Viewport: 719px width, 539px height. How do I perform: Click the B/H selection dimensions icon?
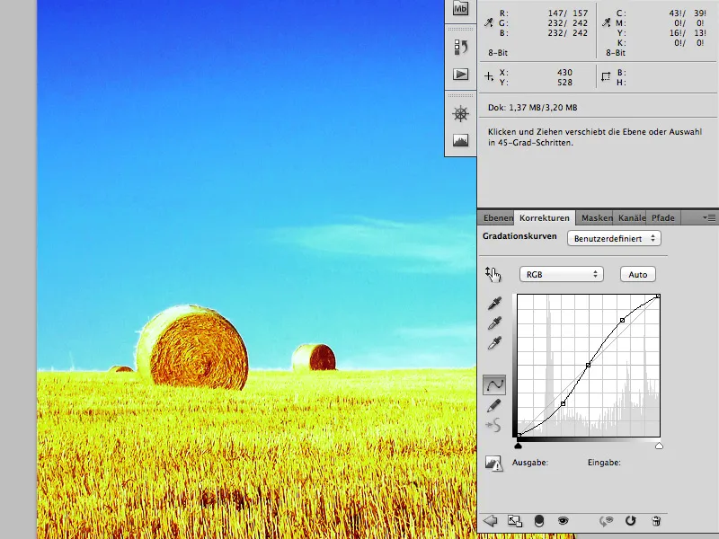pos(606,77)
